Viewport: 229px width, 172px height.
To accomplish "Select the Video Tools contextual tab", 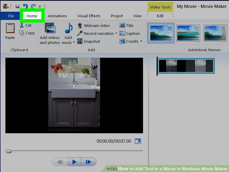I will tap(160, 7).
